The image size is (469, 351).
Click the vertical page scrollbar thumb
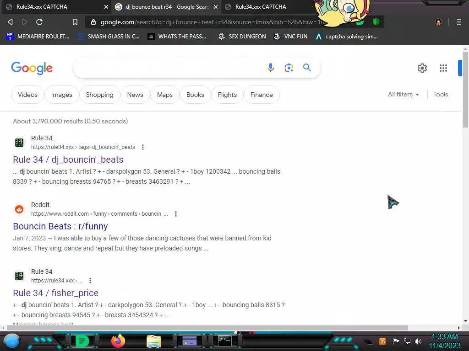click(465, 90)
